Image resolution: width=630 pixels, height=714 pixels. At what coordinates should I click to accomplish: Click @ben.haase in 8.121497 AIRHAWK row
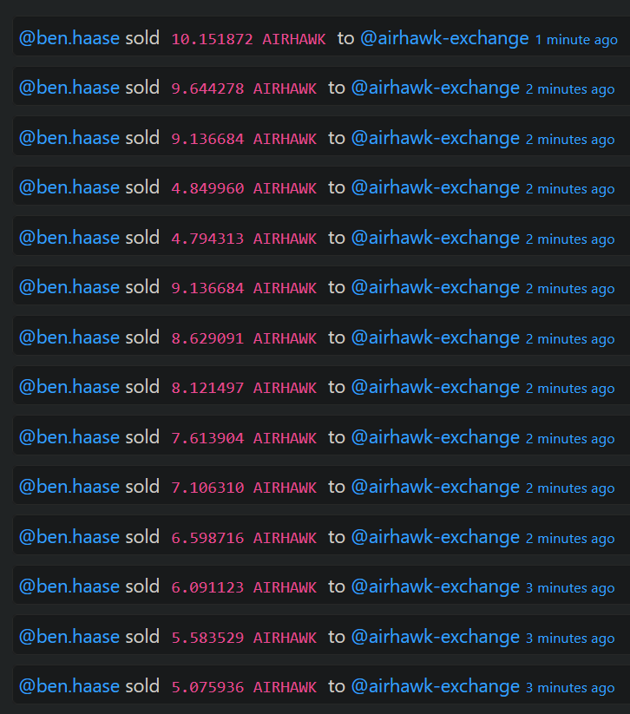(69, 387)
